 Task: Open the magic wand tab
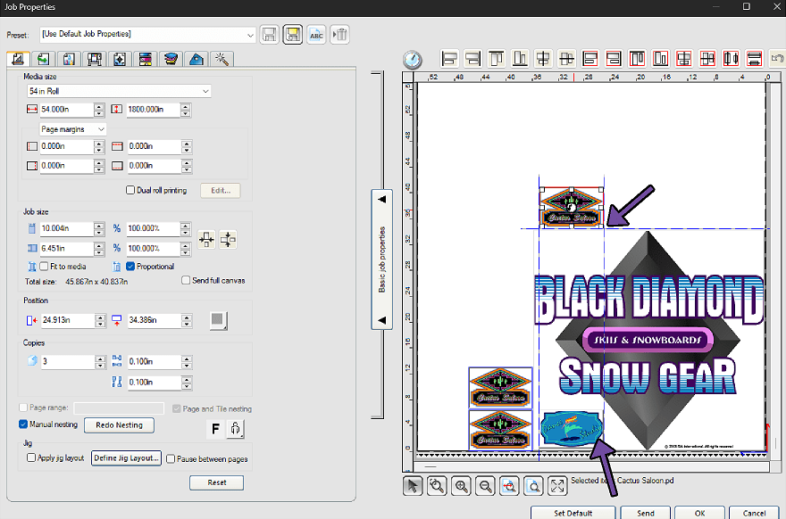222,59
